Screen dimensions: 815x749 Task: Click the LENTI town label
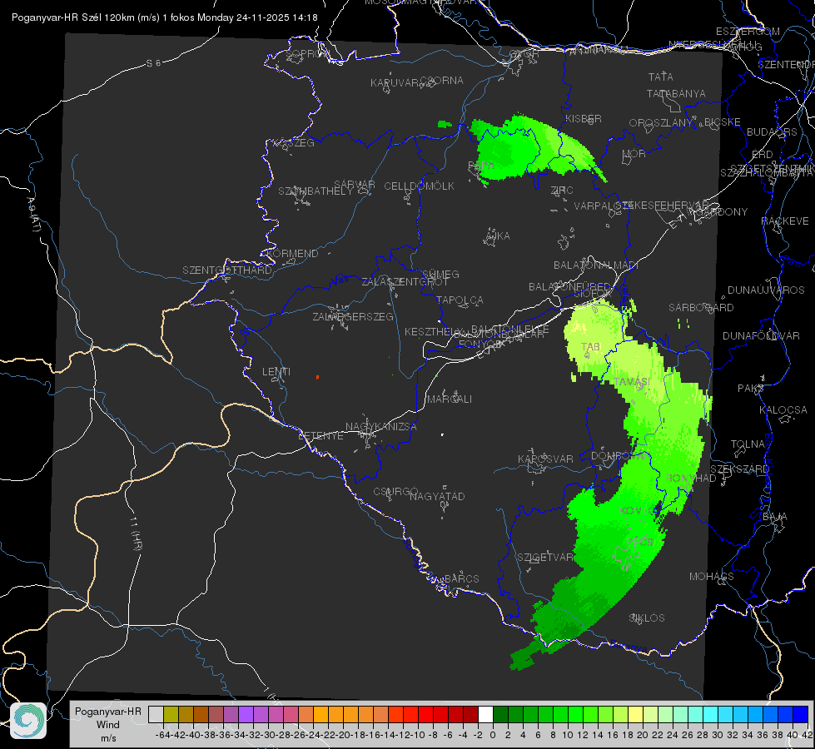tap(276, 372)
